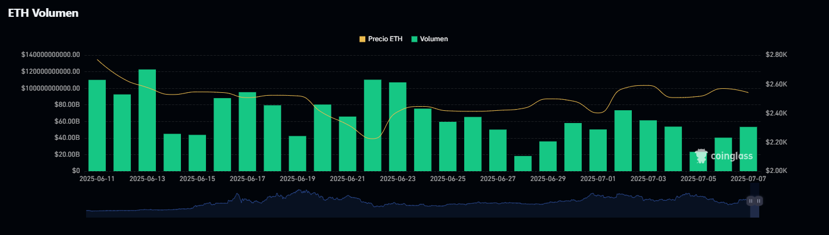The width and height of the screenshot is (829, 235).
Task: Click the green Volumen legend swatch
Action: coord(414,39)
